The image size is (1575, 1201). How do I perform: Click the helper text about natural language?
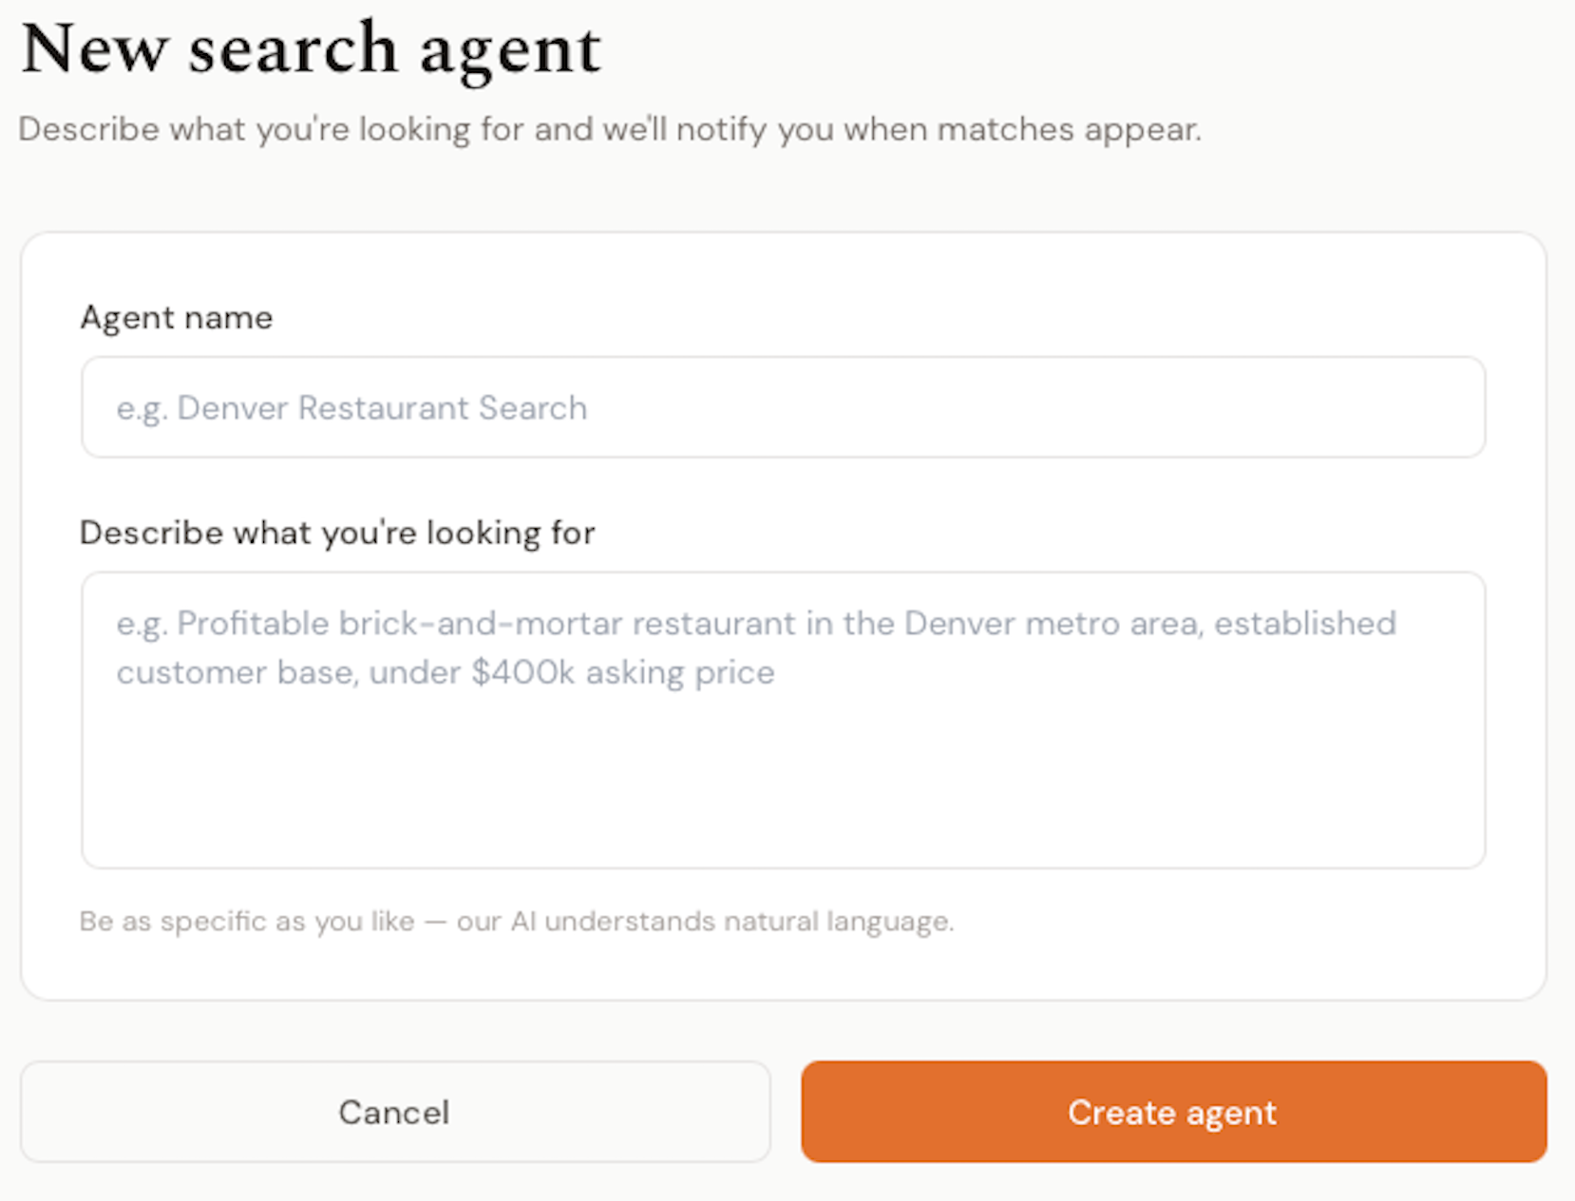point(517,921)
